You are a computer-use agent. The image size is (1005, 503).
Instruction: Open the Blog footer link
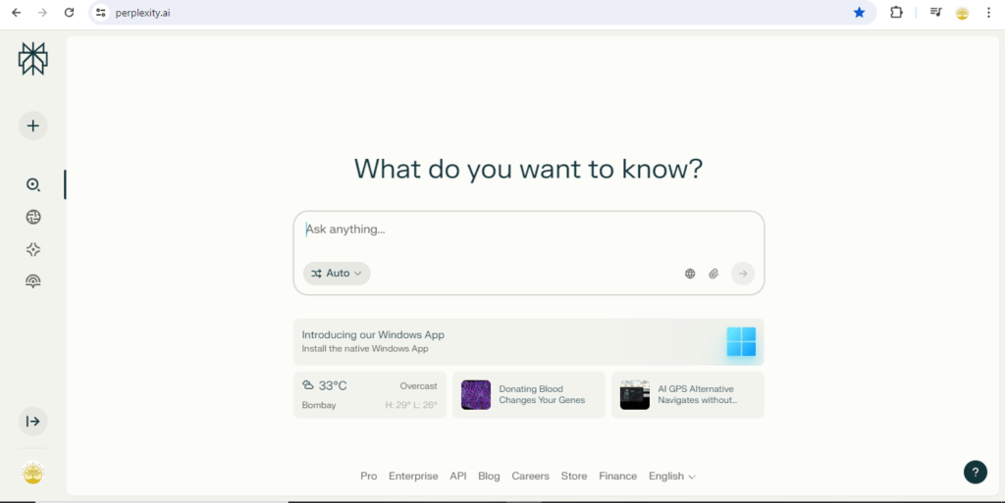(x=489, y=477)
